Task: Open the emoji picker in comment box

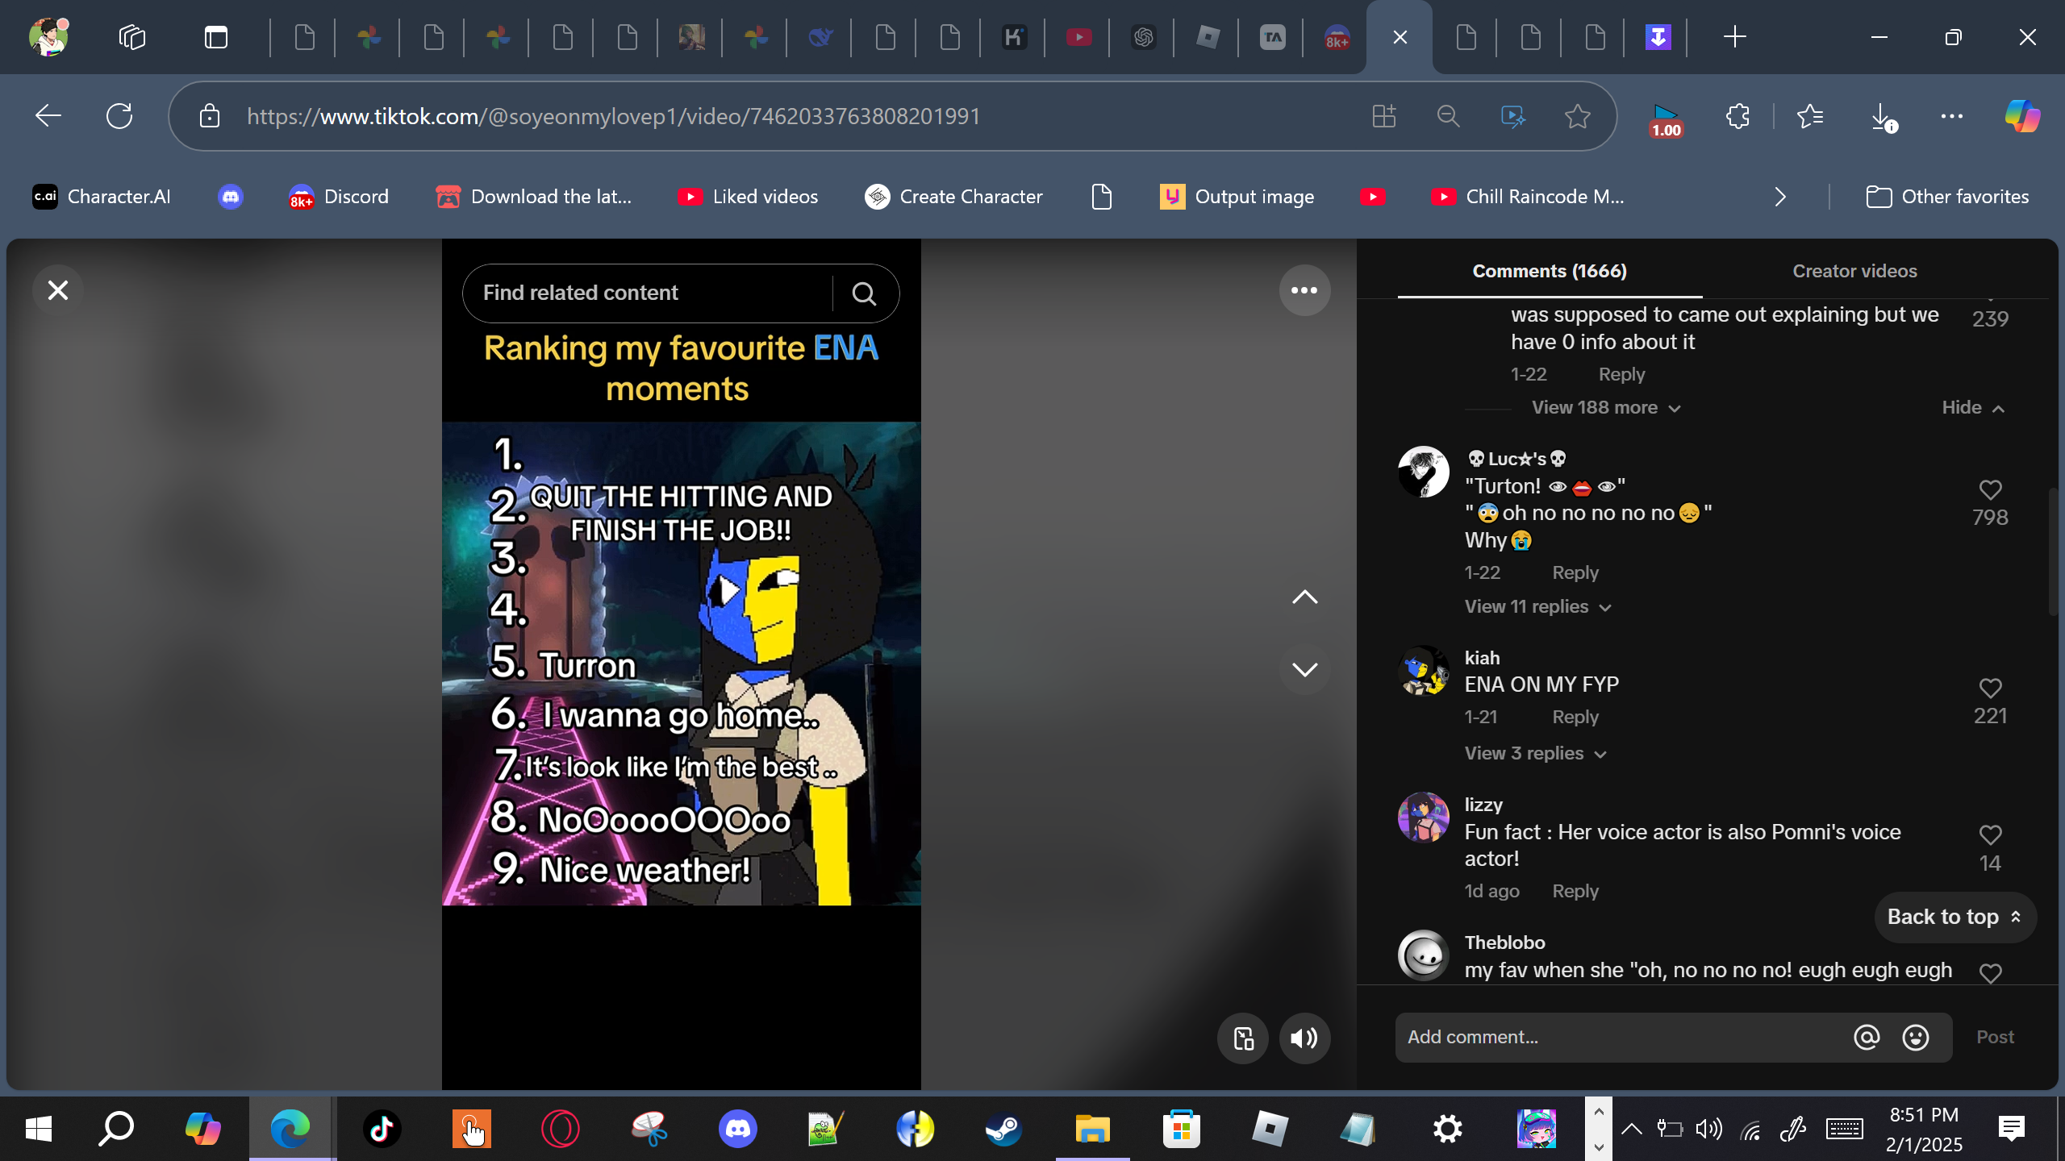Action: coord(1916,1038)
